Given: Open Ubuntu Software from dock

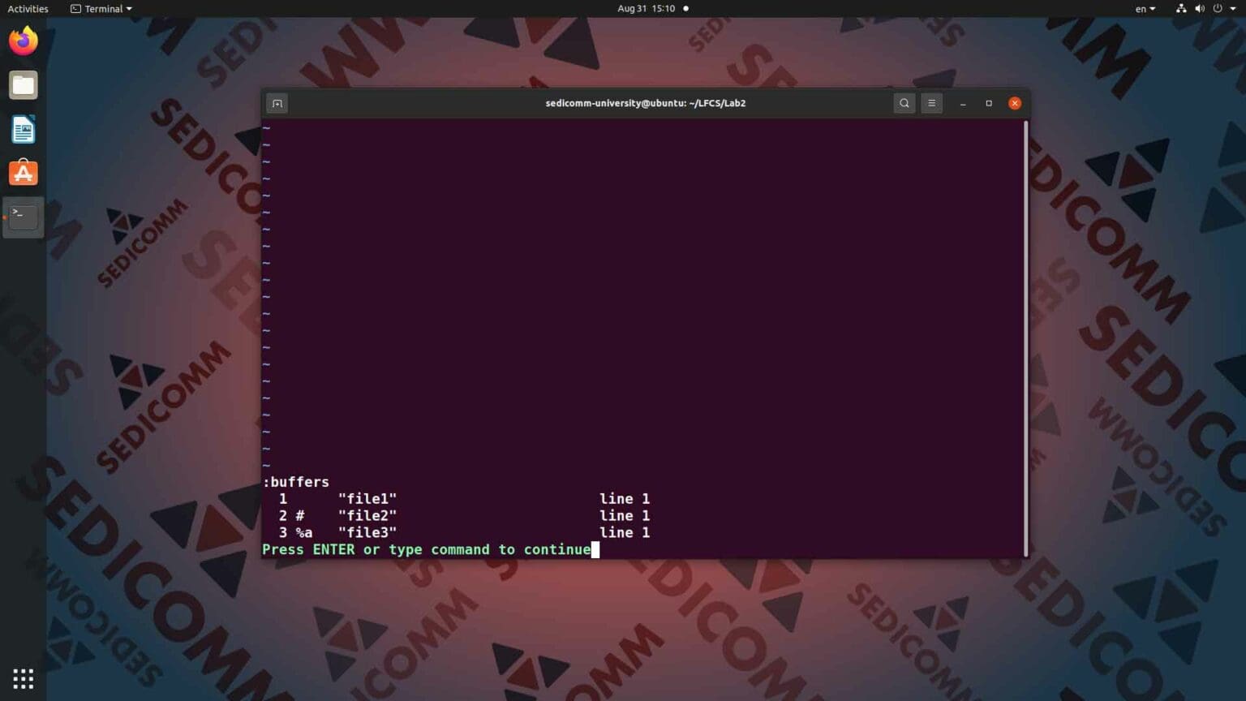Looking at the screenshot, I should 23,173.
